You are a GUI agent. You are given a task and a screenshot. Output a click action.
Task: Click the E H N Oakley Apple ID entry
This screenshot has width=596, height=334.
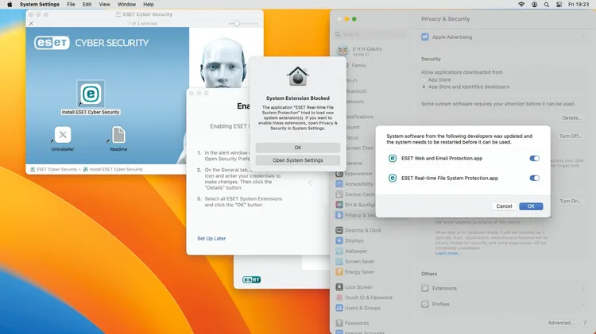coord(360,51)
